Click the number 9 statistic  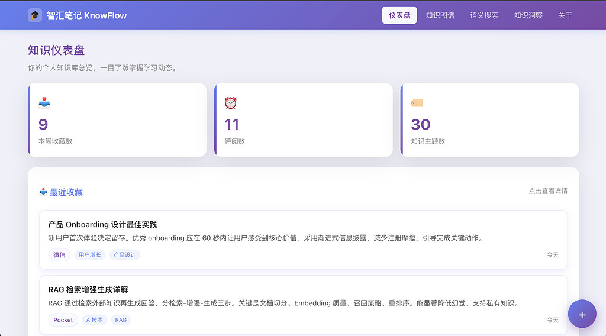tap(43, 124)
